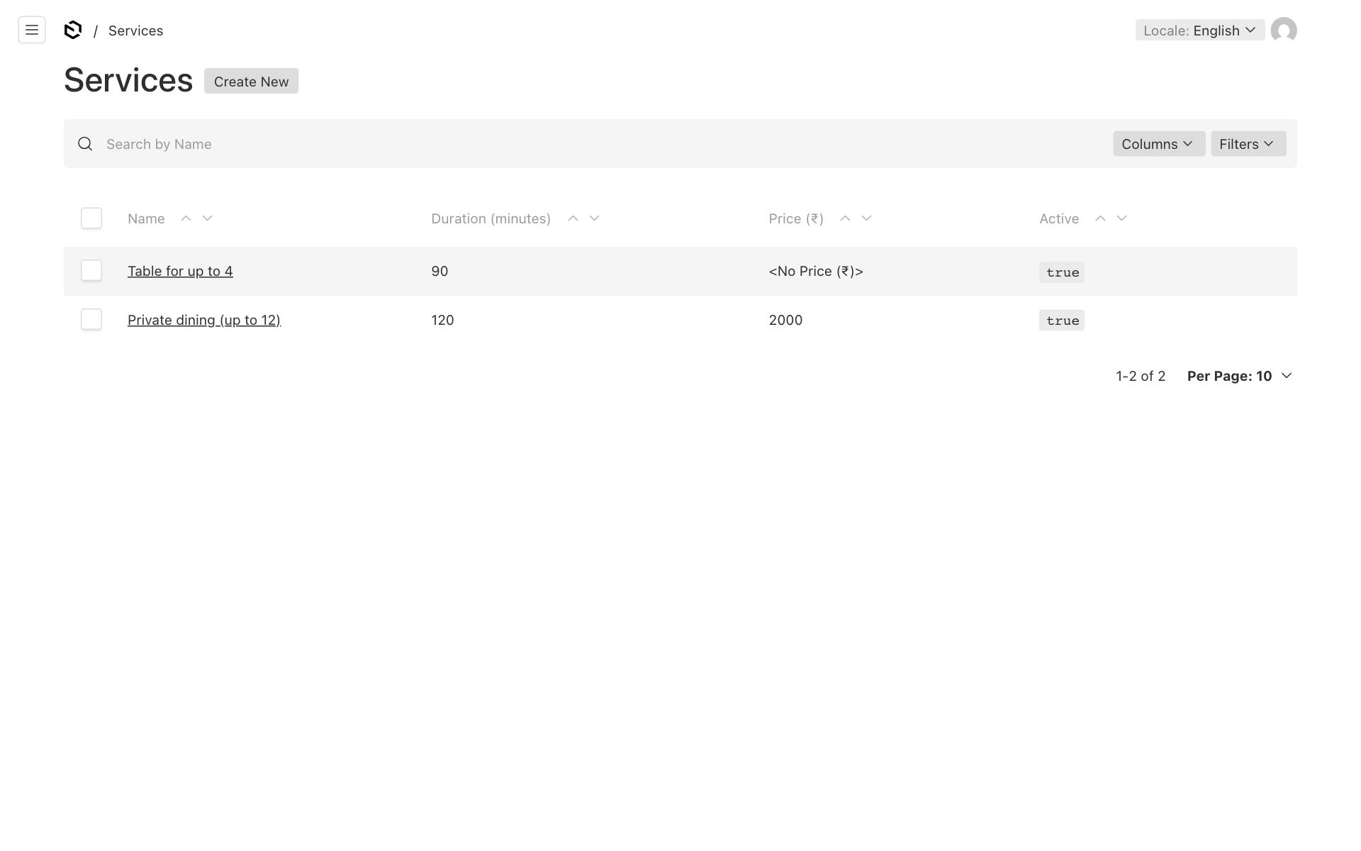Sort Price column ascending

[845, 218]
